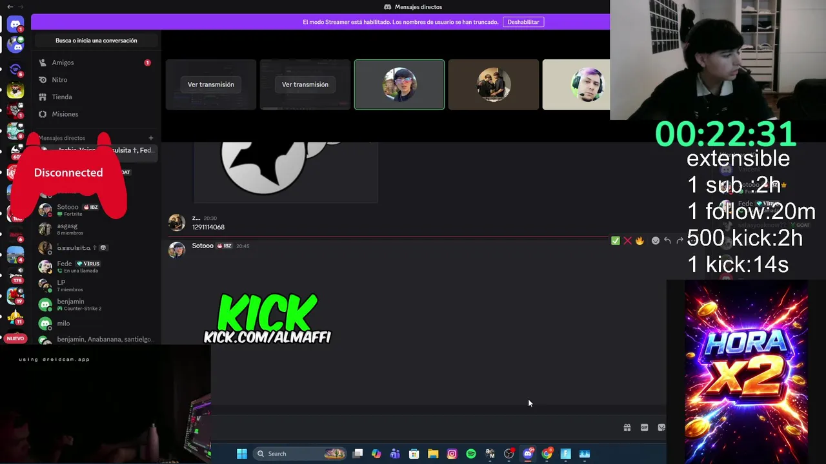Open milo direct message
This screenshot has width=826, height=464.
[96, 324]
